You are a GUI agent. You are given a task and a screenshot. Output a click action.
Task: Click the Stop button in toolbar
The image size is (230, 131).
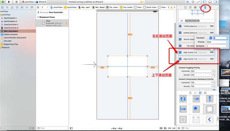(x=16, y=2)
